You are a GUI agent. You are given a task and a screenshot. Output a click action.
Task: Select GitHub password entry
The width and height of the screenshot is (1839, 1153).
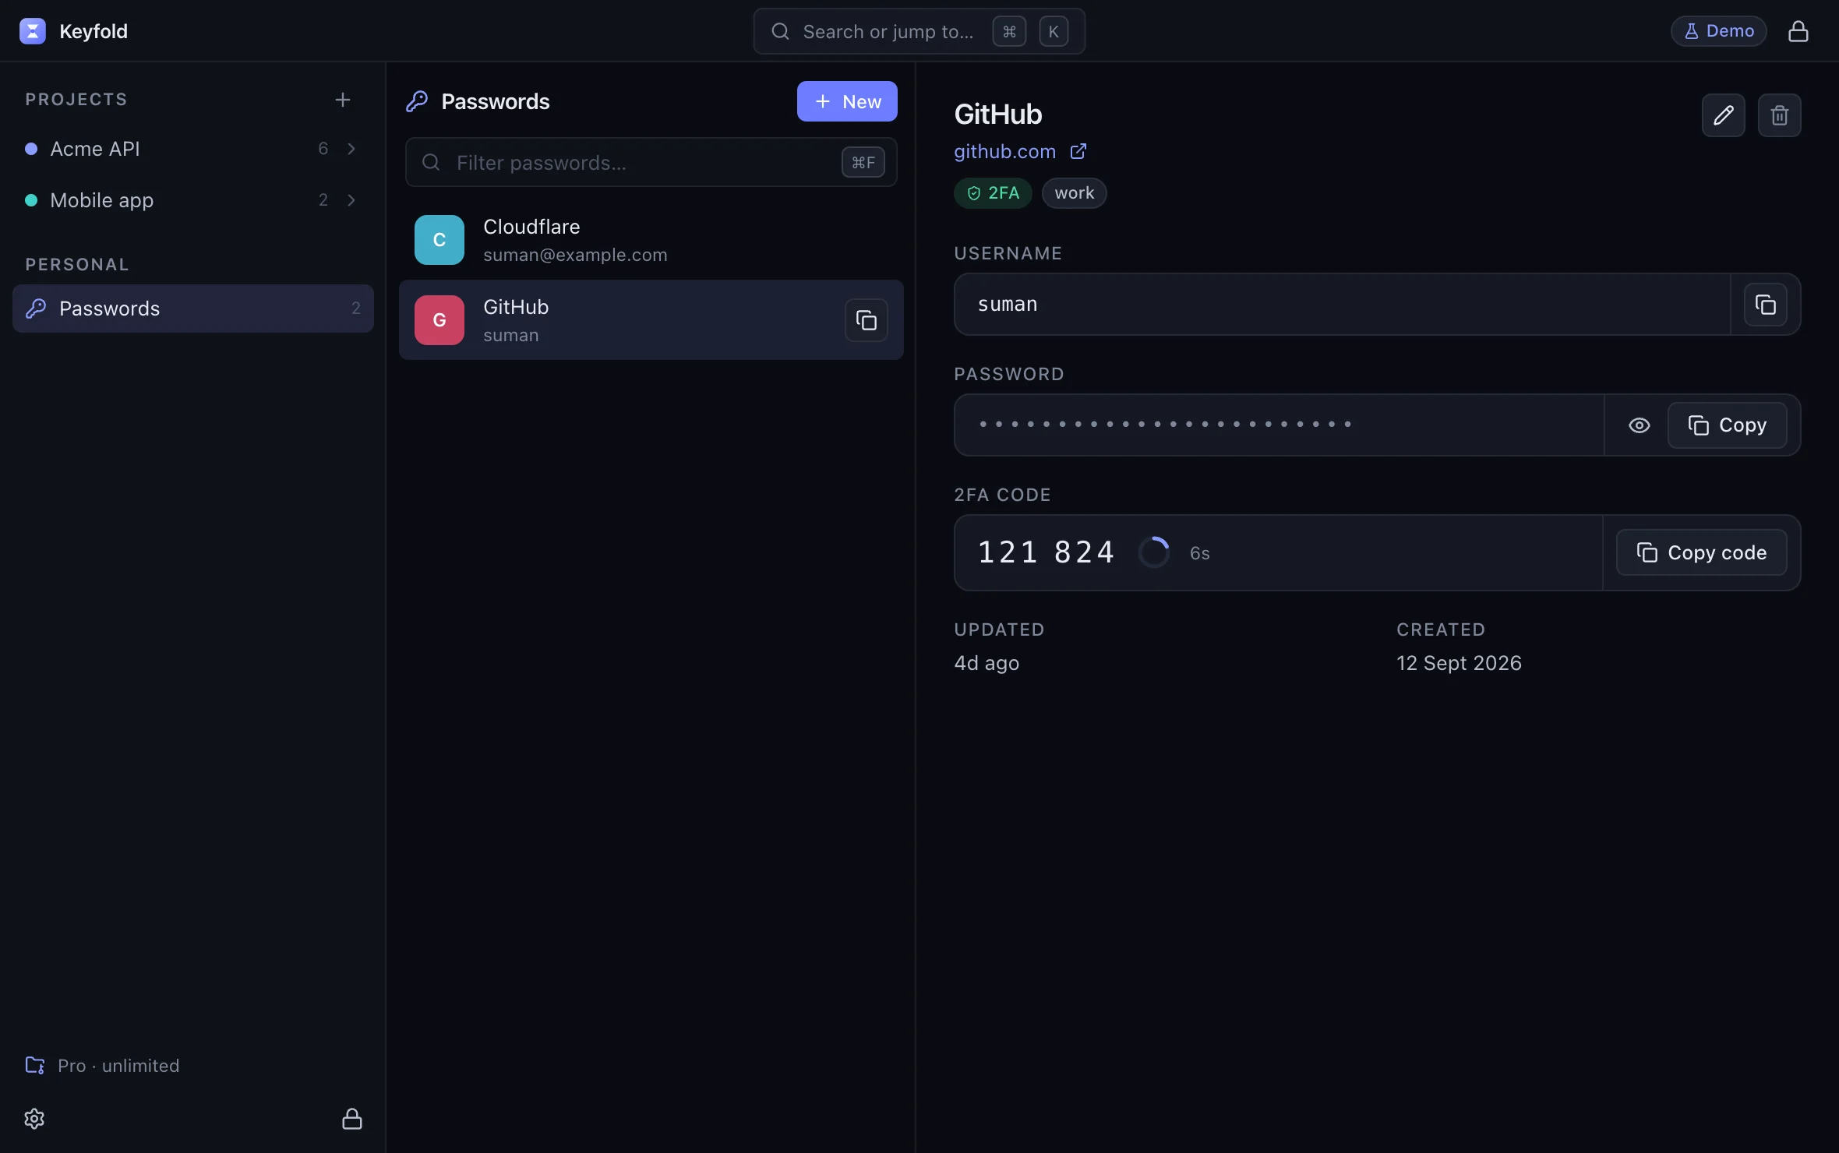click(651, 320)
